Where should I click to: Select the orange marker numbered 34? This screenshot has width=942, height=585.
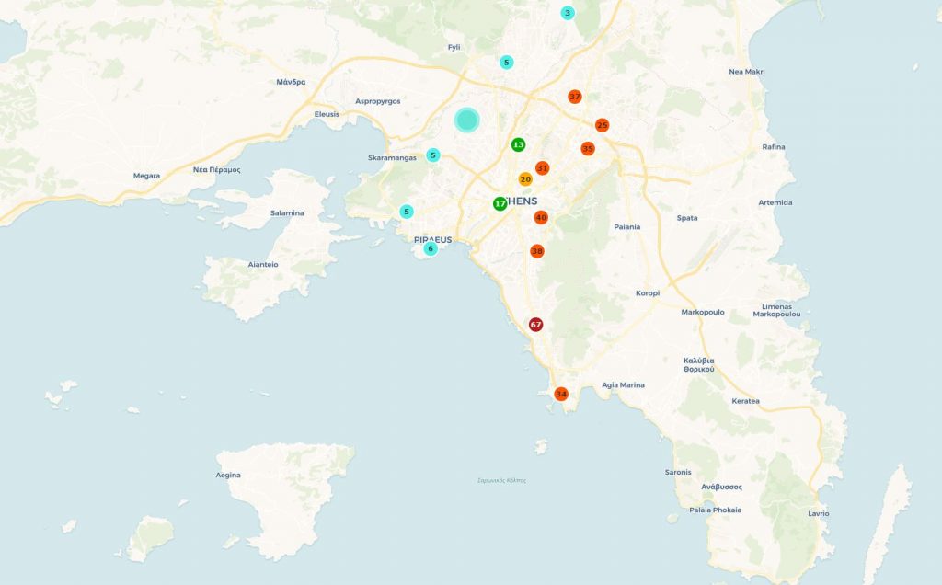click(561, 395)
